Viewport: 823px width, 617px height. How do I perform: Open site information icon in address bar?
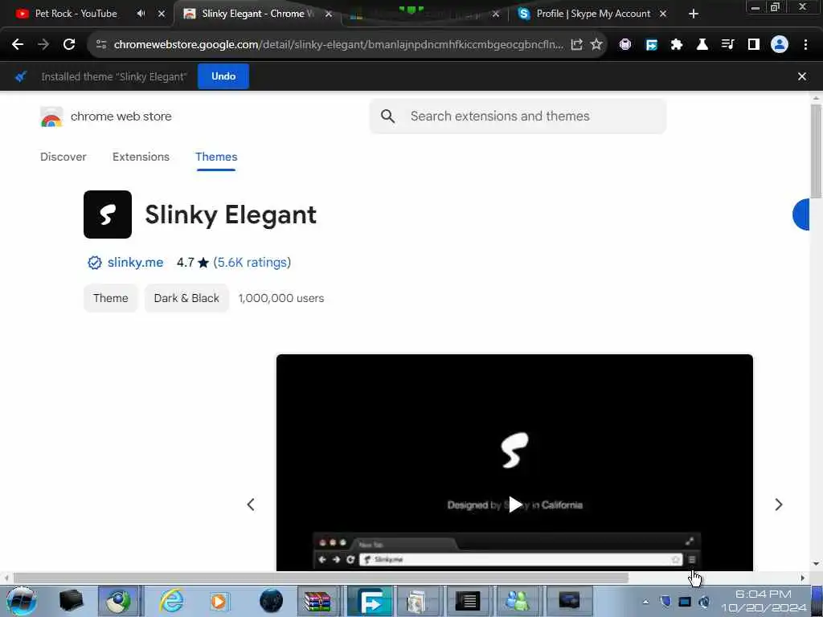(101, 45)
